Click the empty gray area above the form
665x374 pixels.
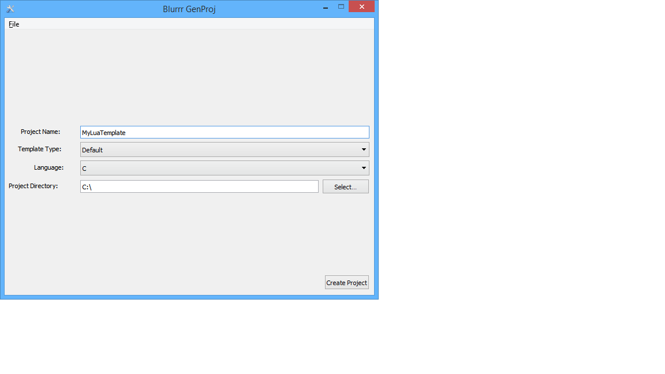click(189, 75)
